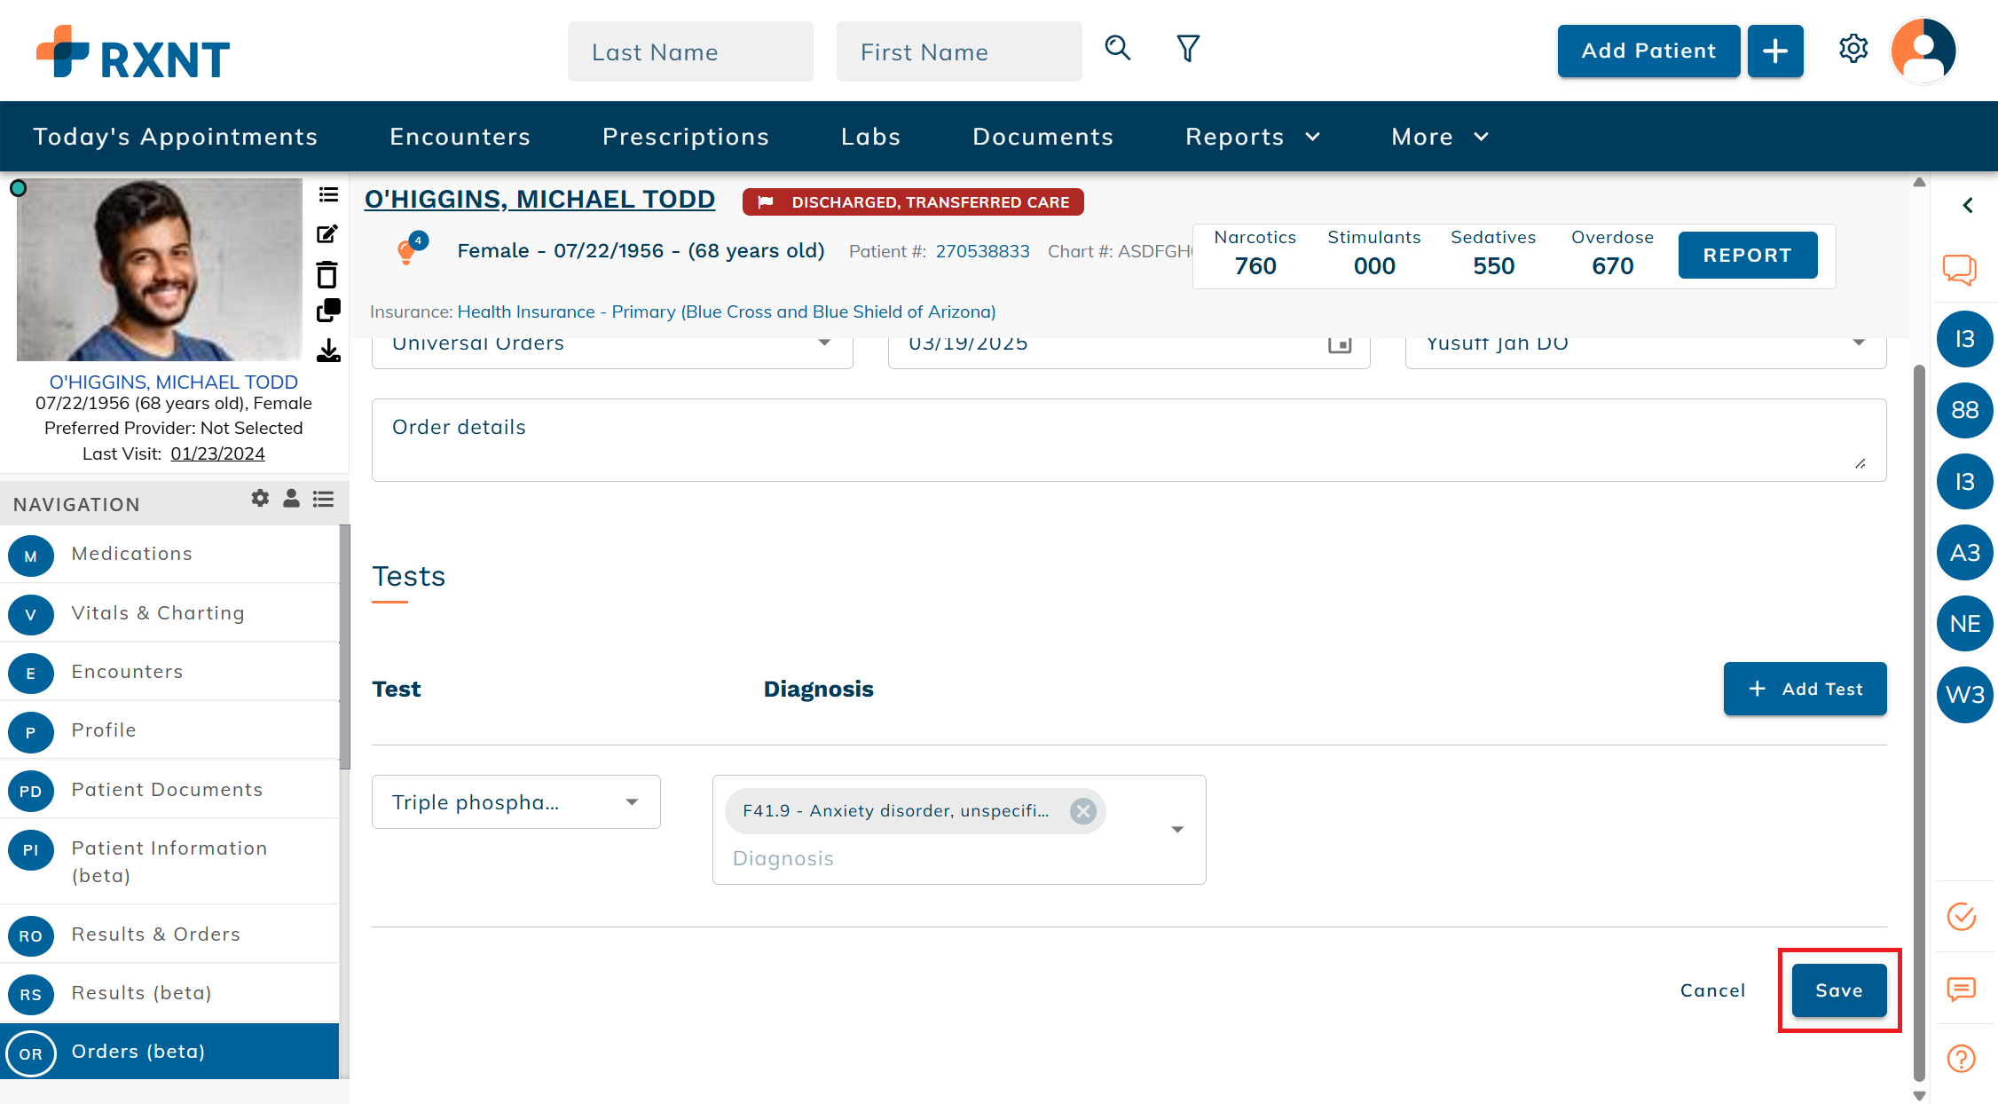Select Vitals & Charting in navigation
1998x1104 pixels.
tap(169, 613)
